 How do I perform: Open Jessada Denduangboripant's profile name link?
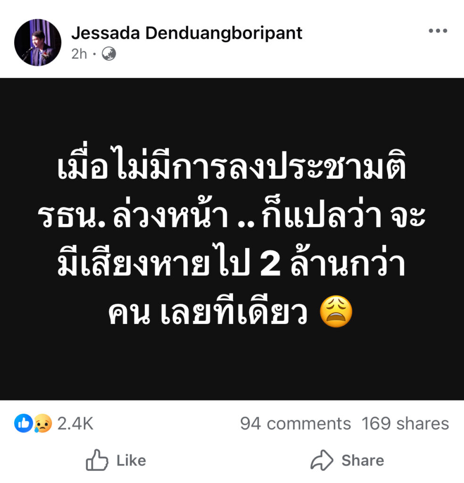pos(187,33)
